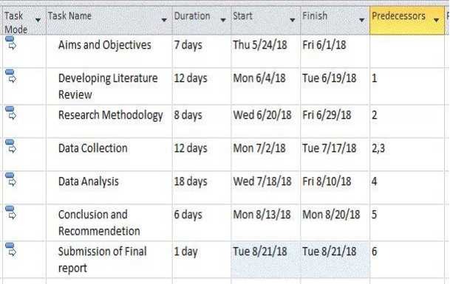Image resolution: width=450 pixels, height=284 pixels.
Task: Open the Task Name column filter dropdown
Action: pos(164,20)
